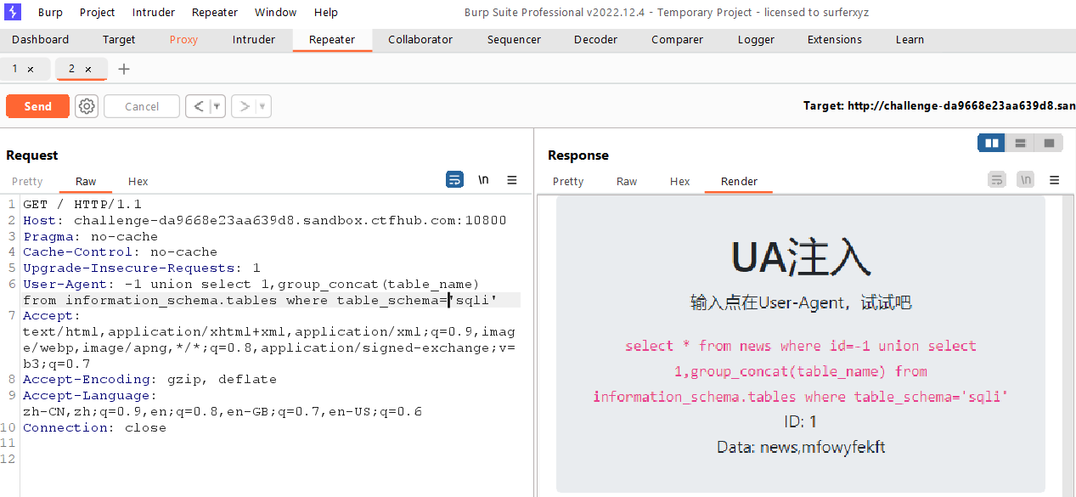The image size is (1076, 497).
Task: Close Repeater tab 2
Action: click(x=88, y=69)
